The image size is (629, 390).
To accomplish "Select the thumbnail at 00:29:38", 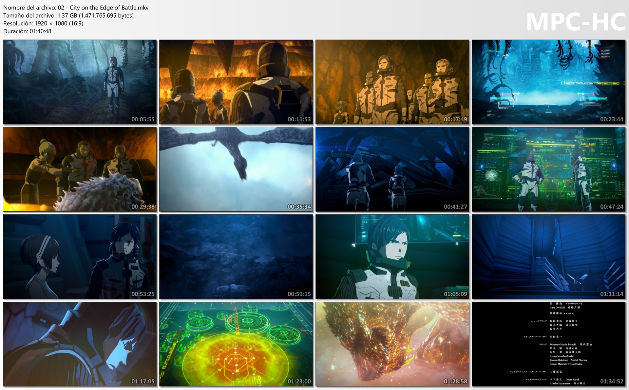I will click(80, 169).
